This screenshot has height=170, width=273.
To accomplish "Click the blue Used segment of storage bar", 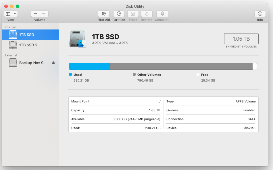I will pyautogui.click(x=90, y=66).
